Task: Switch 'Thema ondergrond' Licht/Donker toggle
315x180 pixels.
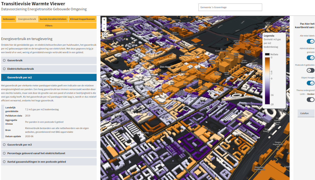Action: point(310,100)
